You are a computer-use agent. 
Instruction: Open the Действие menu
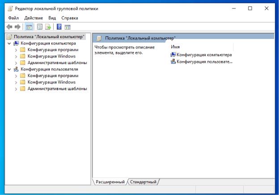[x=34, y=18]
